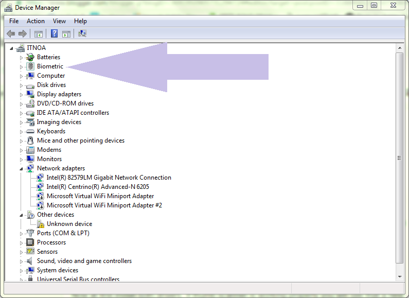
Task: Click the Unknown device warning icon
Action: tap(40, 224)
